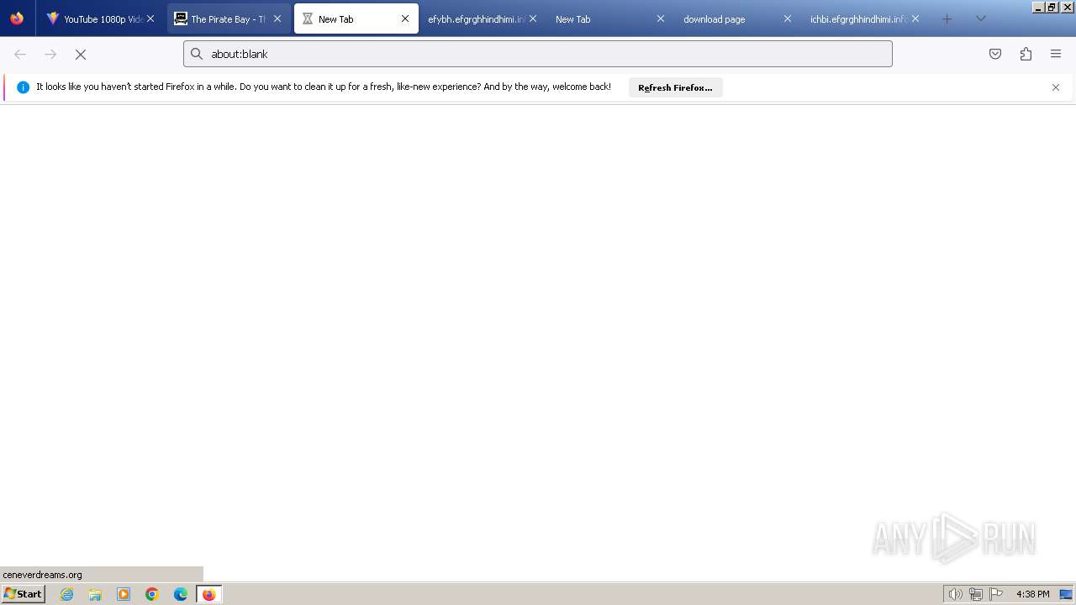Switch to The Pirate Bay tab
Image resolution: width=1076 pixels, height=605 pixels.
click(228, 18)
